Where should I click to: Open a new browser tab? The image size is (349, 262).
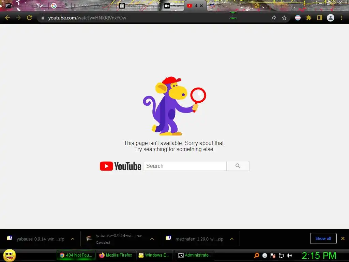282,6
